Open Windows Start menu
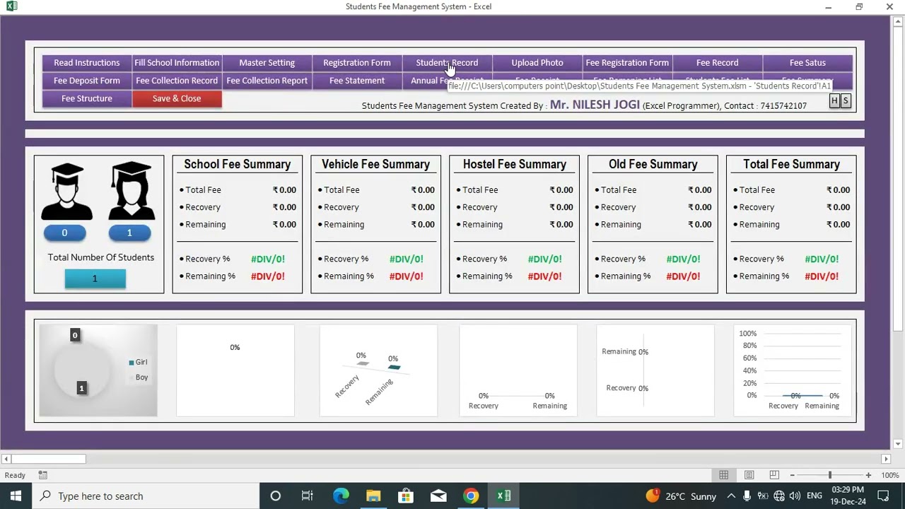905x509 pixels. 16,496
